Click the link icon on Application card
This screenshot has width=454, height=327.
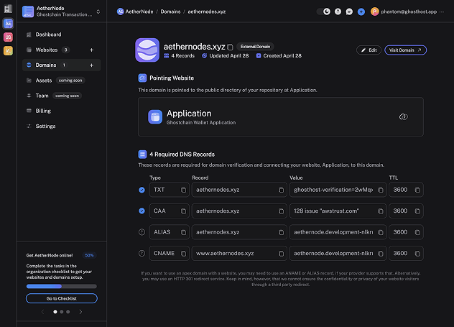coord(403,116)
